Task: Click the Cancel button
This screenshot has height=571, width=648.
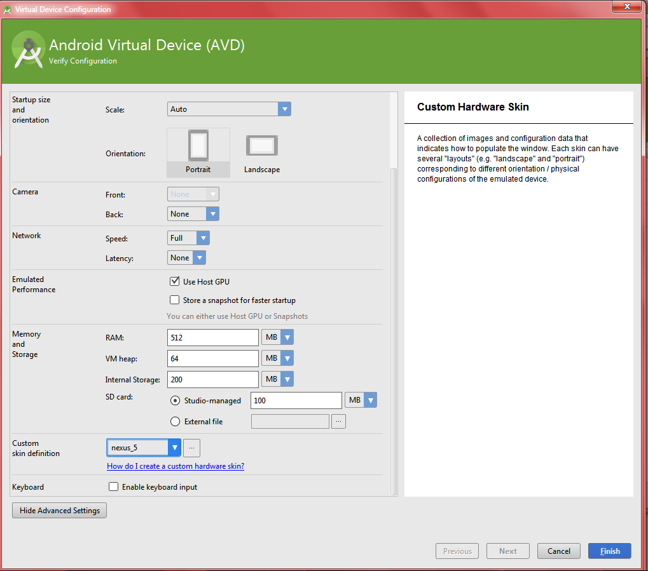Action: pos(559,551)
